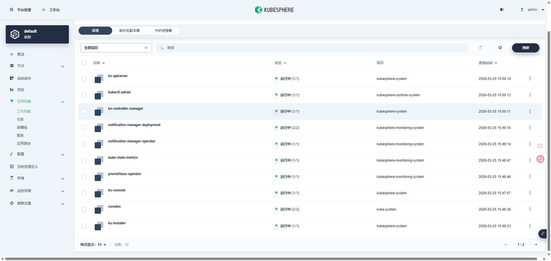Check the notification-manager-operator row checkbox
This screenshot has width=551, height=261.
coord(84,144)
